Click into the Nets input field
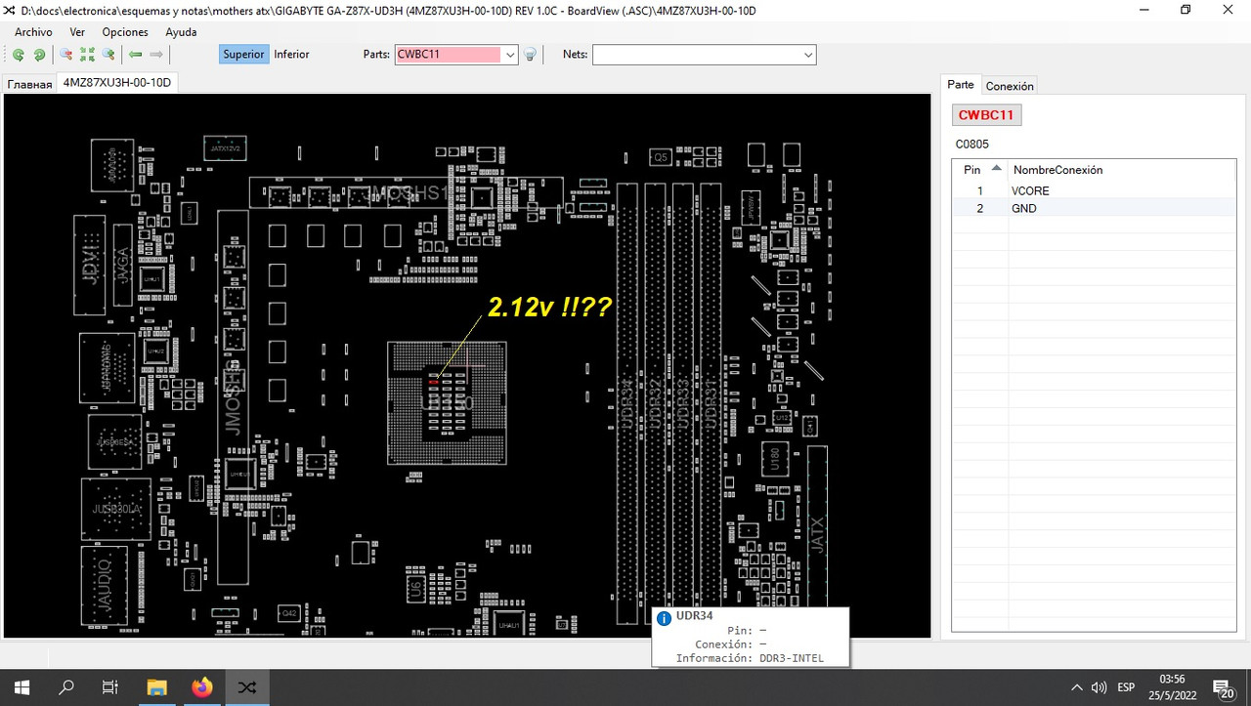The width and height of the screenshot is (1251, 706). point(697,55)
